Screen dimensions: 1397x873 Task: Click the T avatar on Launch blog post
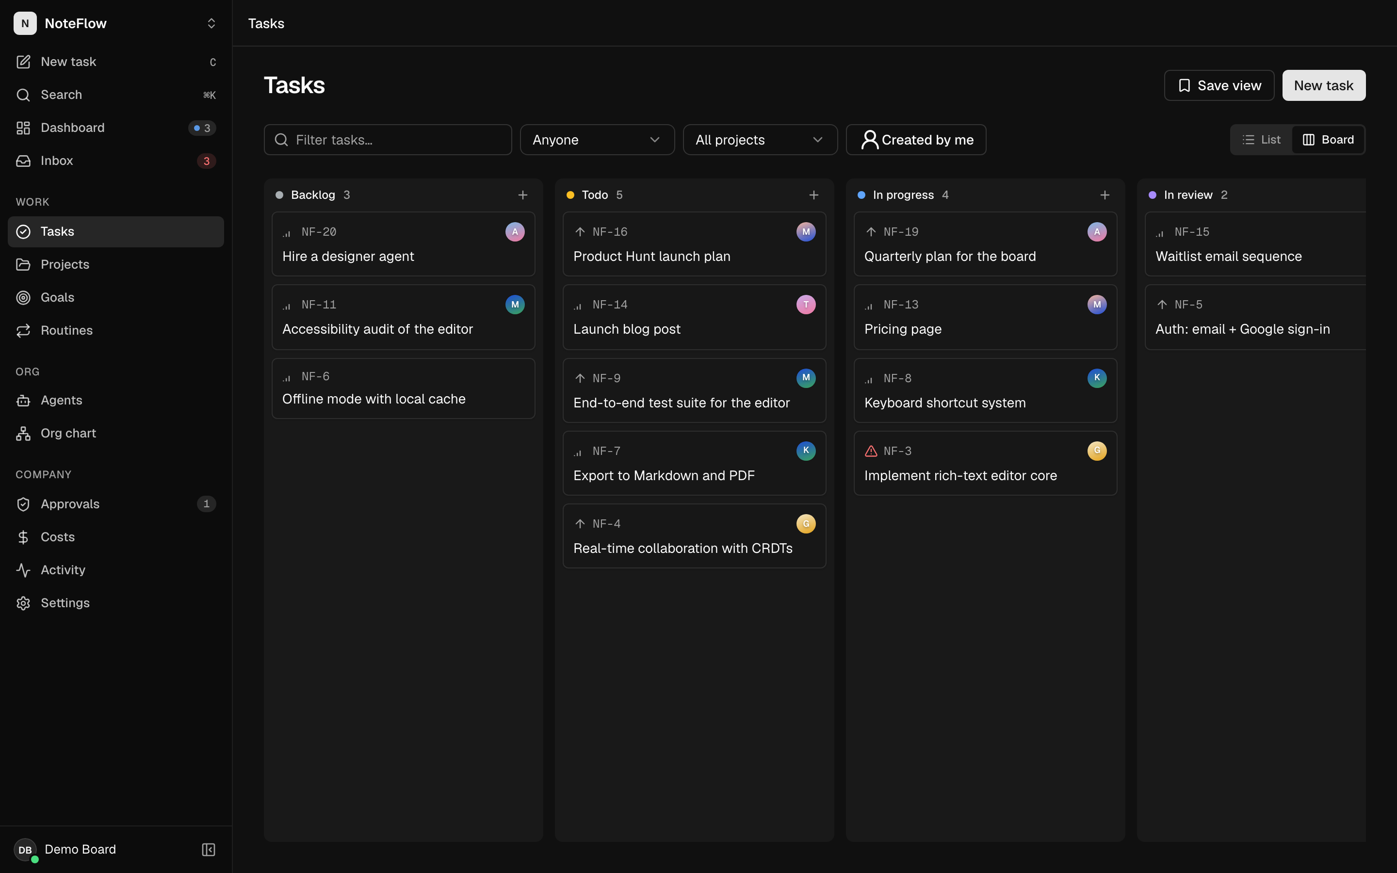tap(806, 304)
